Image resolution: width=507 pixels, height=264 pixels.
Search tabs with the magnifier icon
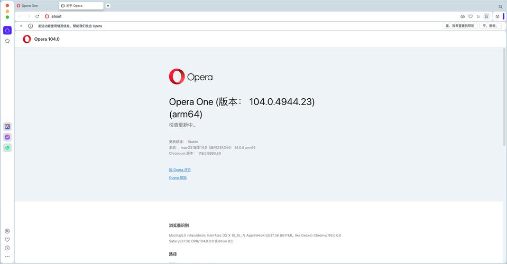[x=501, y=6]
